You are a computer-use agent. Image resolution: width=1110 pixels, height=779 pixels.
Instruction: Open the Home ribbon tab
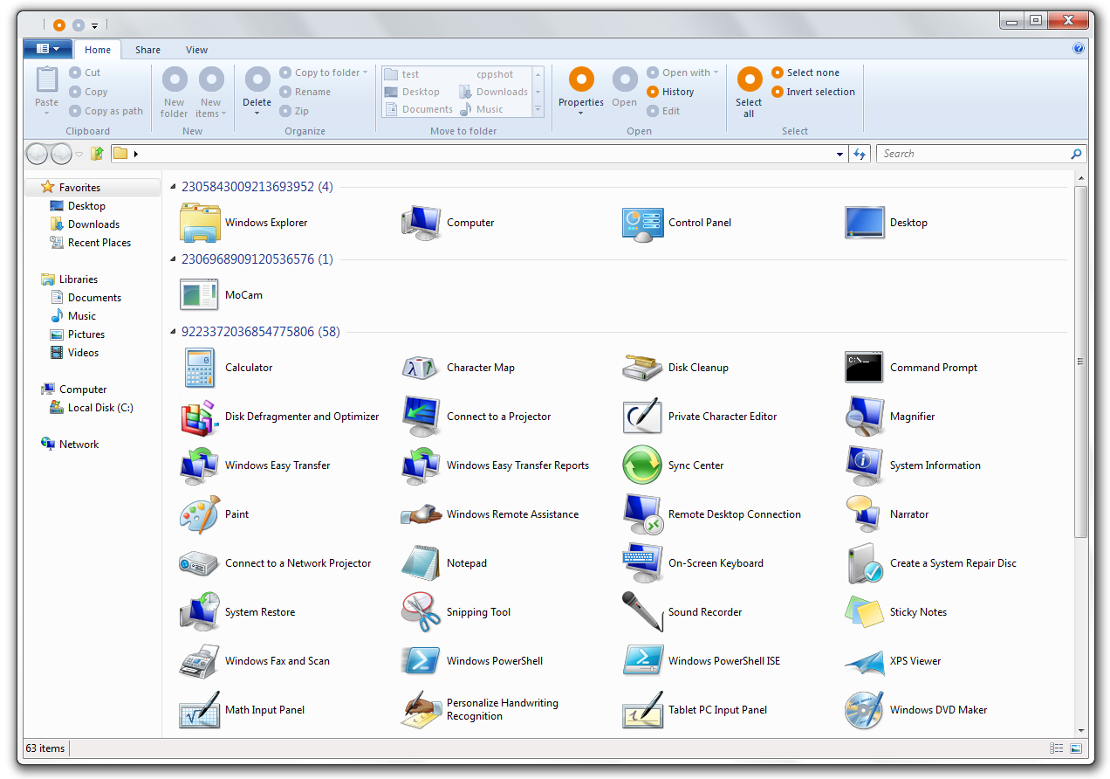coord(98,50)
